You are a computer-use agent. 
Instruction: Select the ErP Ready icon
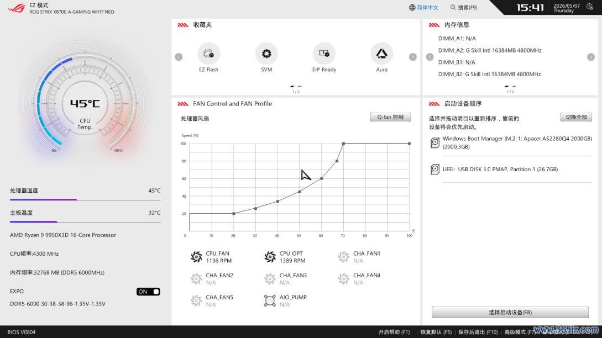coord(324,54)
